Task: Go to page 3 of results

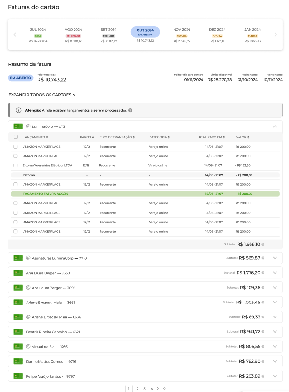Action: (144, 388)
